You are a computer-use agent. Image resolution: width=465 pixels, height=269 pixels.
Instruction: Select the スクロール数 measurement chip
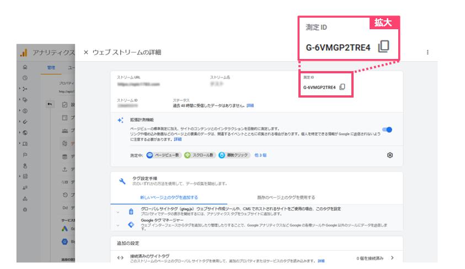(x=200, y=155)
